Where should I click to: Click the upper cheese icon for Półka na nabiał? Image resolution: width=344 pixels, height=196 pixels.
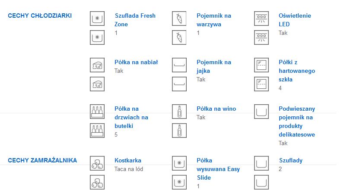[x=97, y=65]
